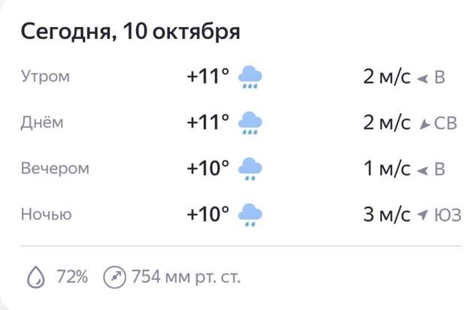Click the 'Сегодня, 10 октября' heading
Screen dimensions: 466x310
(130, 32)
